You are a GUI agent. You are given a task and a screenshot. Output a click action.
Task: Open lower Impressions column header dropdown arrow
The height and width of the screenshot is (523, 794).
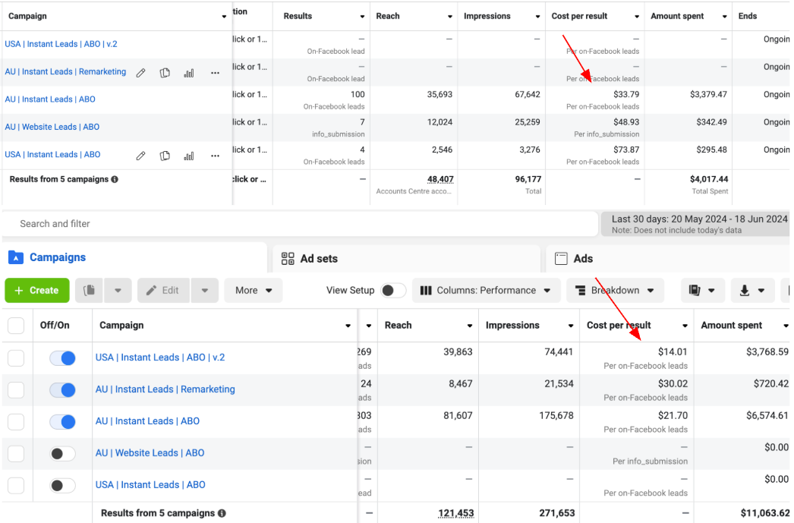571,326
